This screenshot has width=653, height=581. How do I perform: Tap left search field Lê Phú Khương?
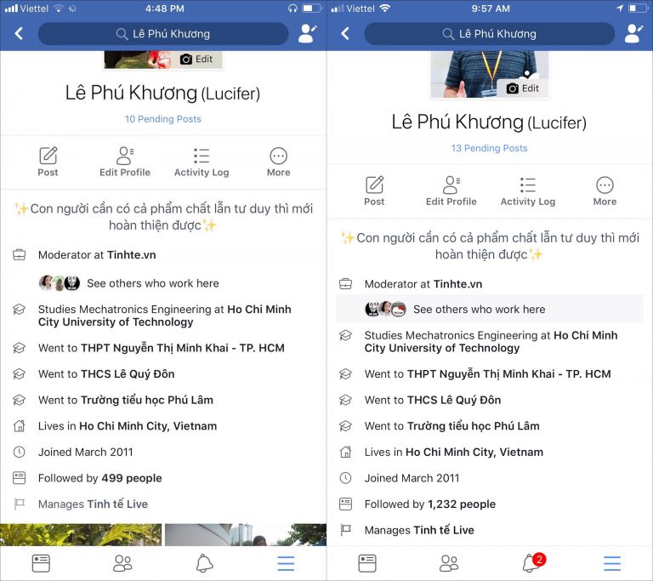coord(163,34)
